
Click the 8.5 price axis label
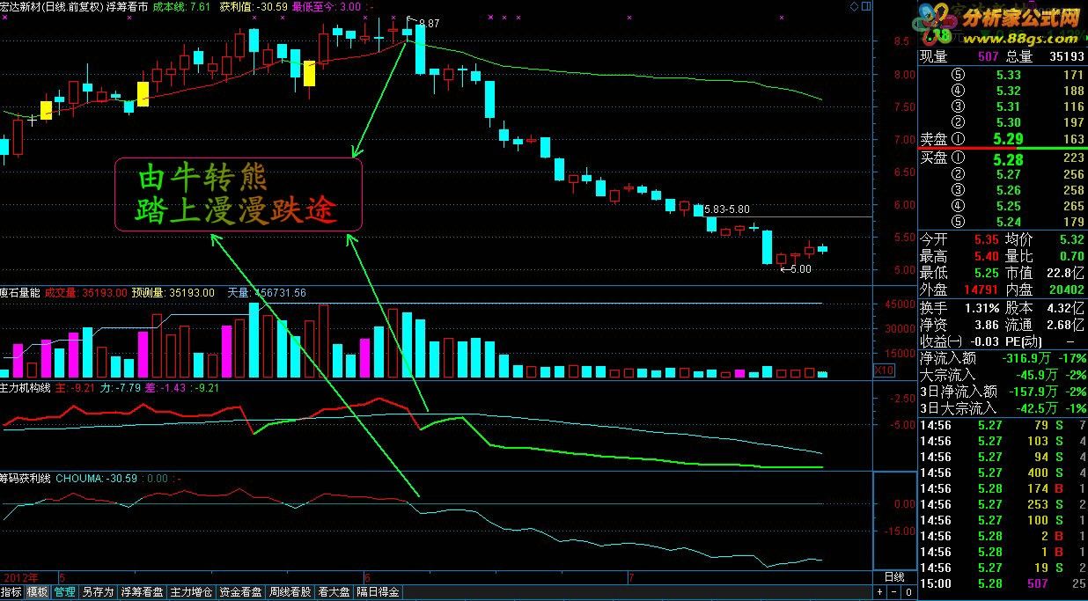pos(901,41)
